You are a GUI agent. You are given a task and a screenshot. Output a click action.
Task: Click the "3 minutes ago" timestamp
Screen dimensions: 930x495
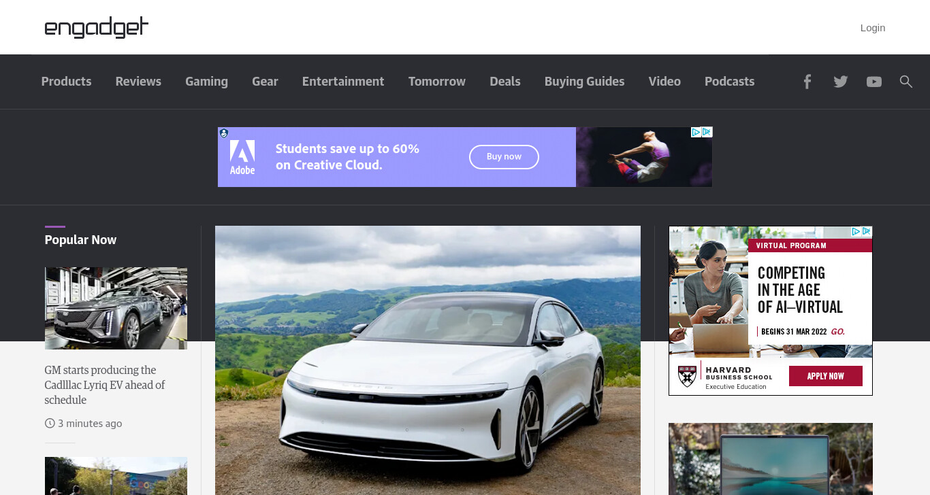90,424
